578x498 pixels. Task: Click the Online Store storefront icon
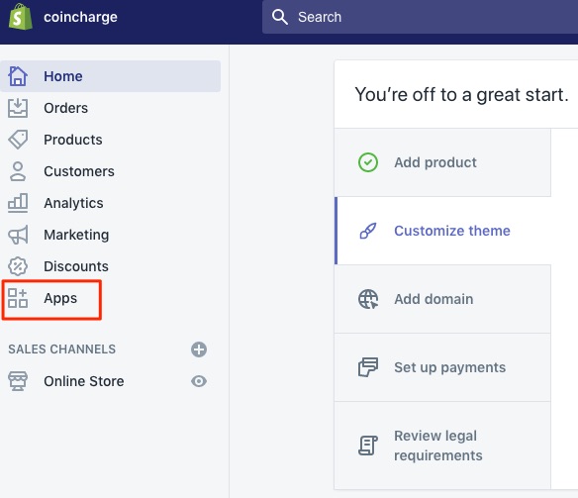point(18,381)
